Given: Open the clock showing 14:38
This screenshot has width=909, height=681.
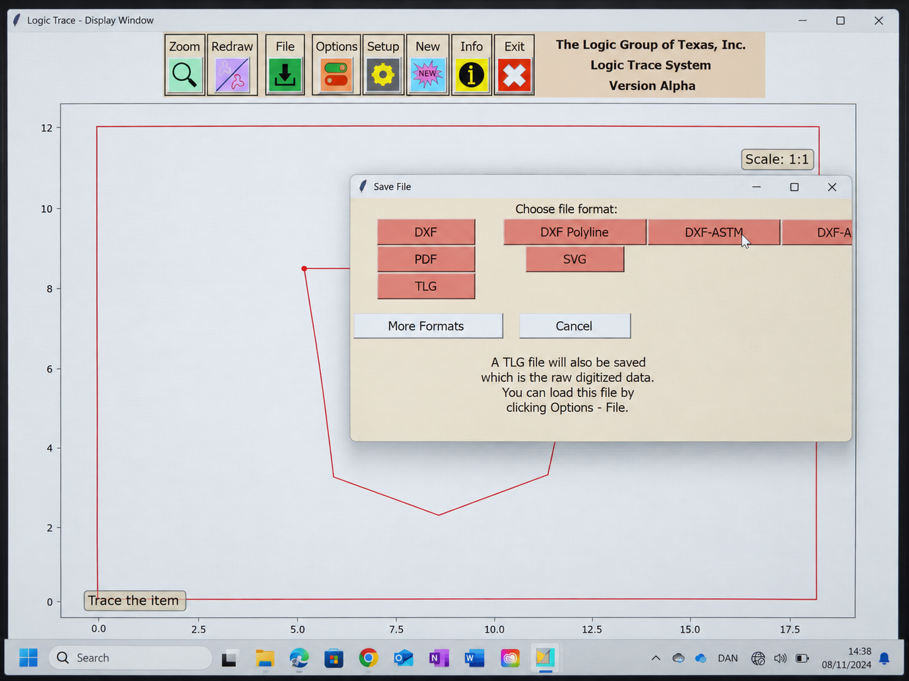Looking at the screenshot, I should pyautogui.click(x=847, y=658).
